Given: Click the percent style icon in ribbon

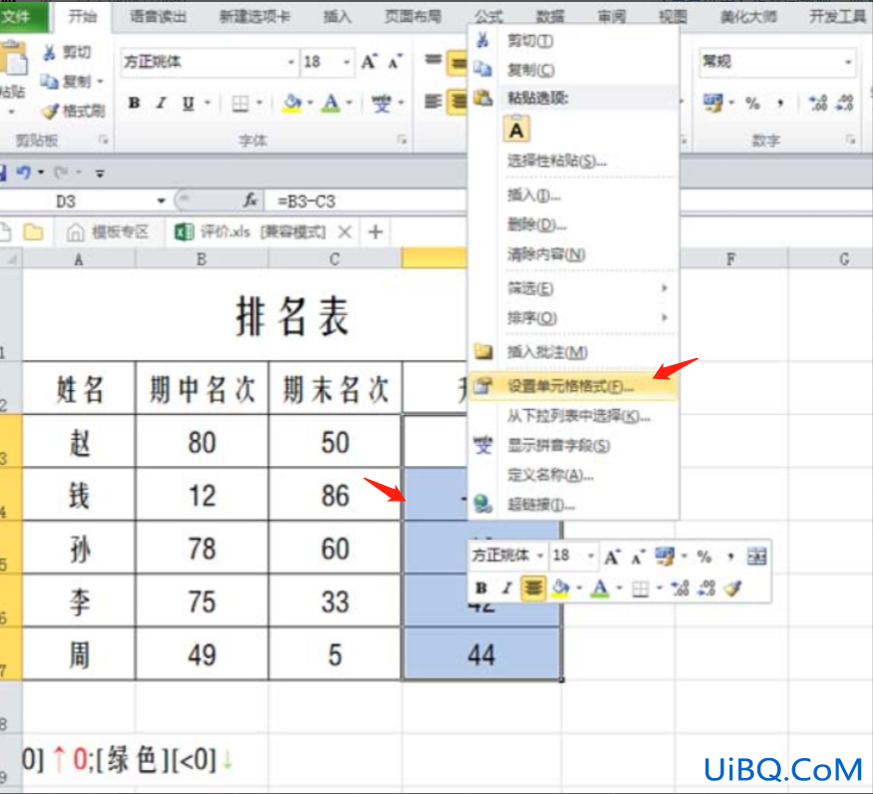Looking at the screenshot, I should click(x=752, y=103).
